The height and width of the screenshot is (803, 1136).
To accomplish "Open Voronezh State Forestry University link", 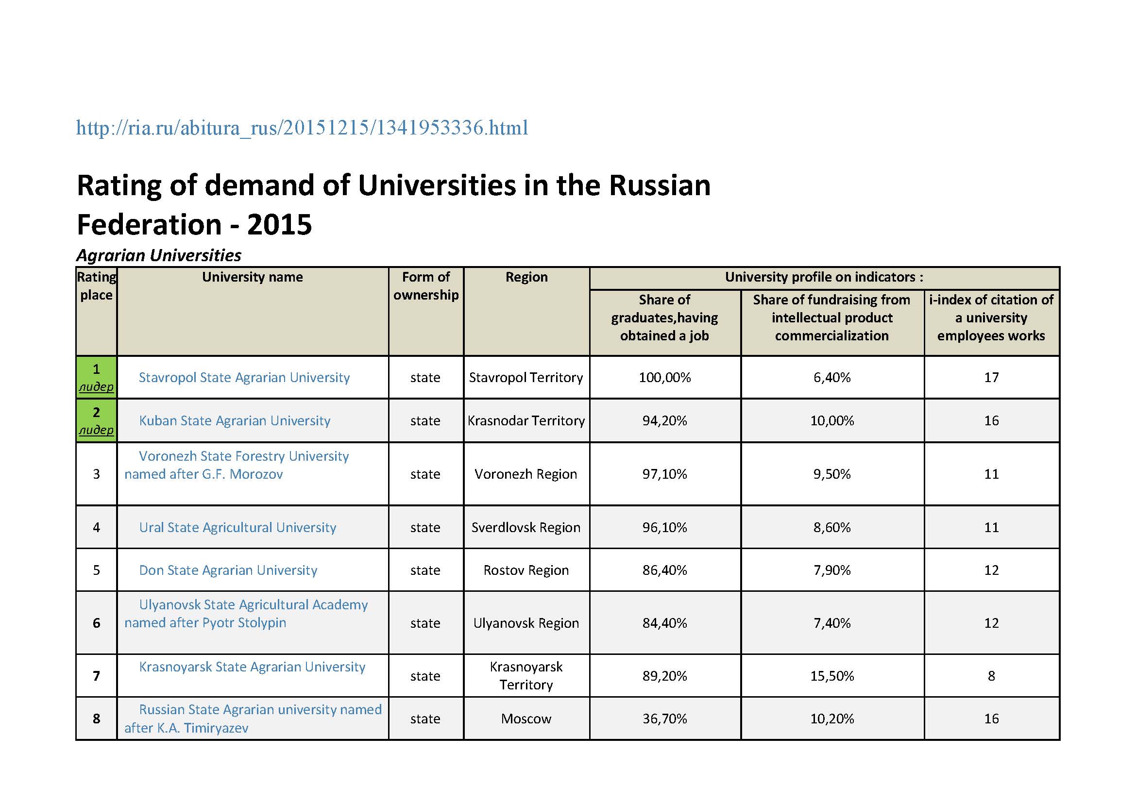I will (x=237, y=465).
